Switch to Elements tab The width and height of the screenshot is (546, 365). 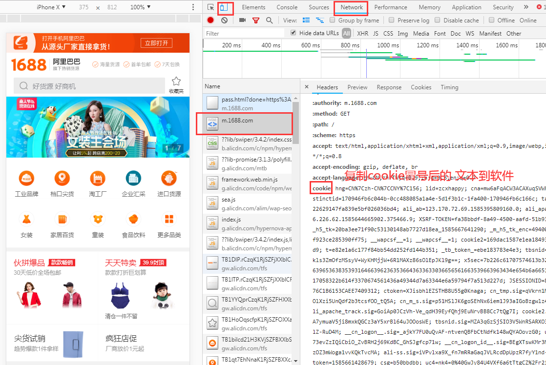[253, 7]
